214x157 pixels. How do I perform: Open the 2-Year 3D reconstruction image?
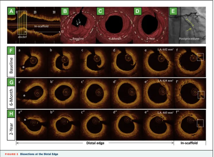[151, 25]
